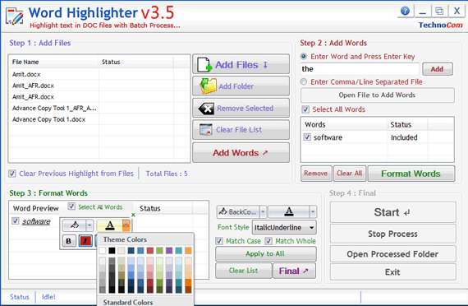Pick the black theme color swatch
The width and height of the screenshot is (468, 306).
(112, 250)
